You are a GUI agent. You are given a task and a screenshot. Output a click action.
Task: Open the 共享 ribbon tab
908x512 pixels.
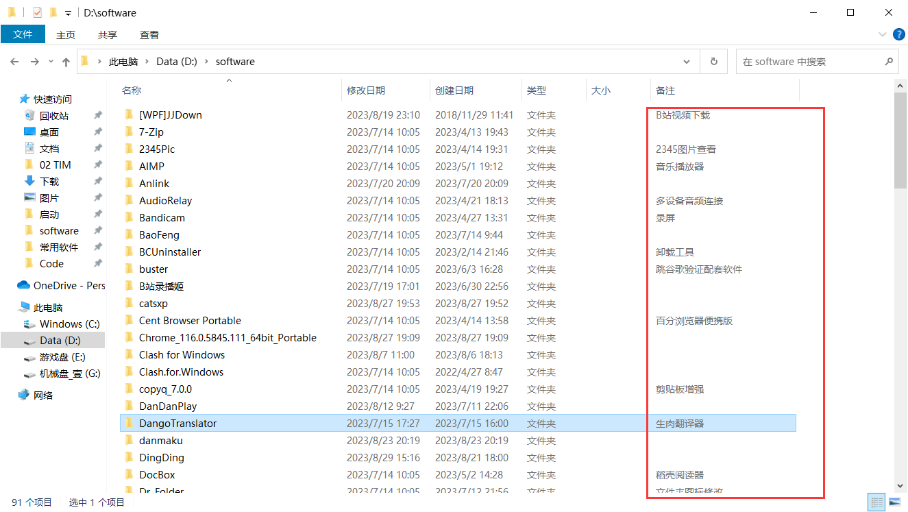coord(108,35)
